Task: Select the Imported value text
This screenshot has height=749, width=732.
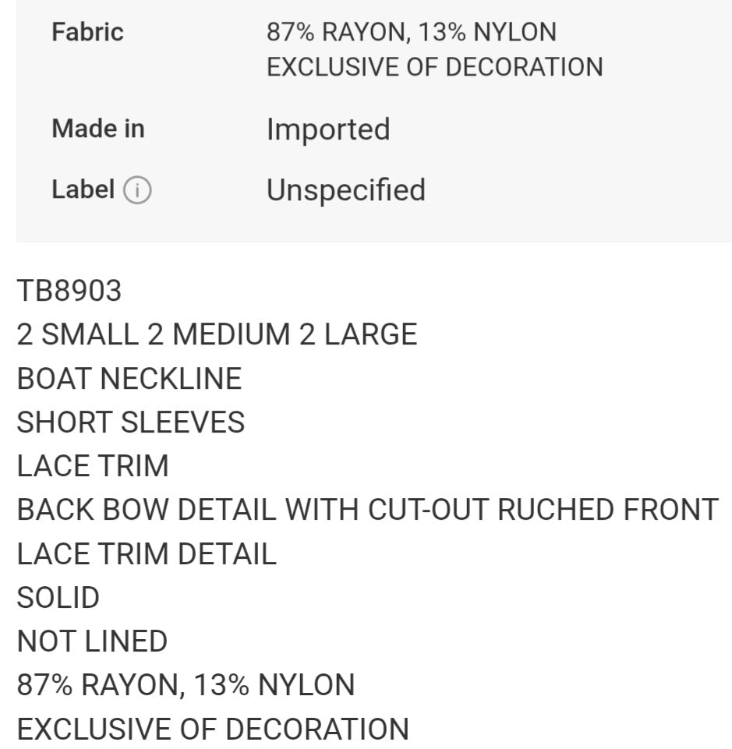Action: pos(328,129)
